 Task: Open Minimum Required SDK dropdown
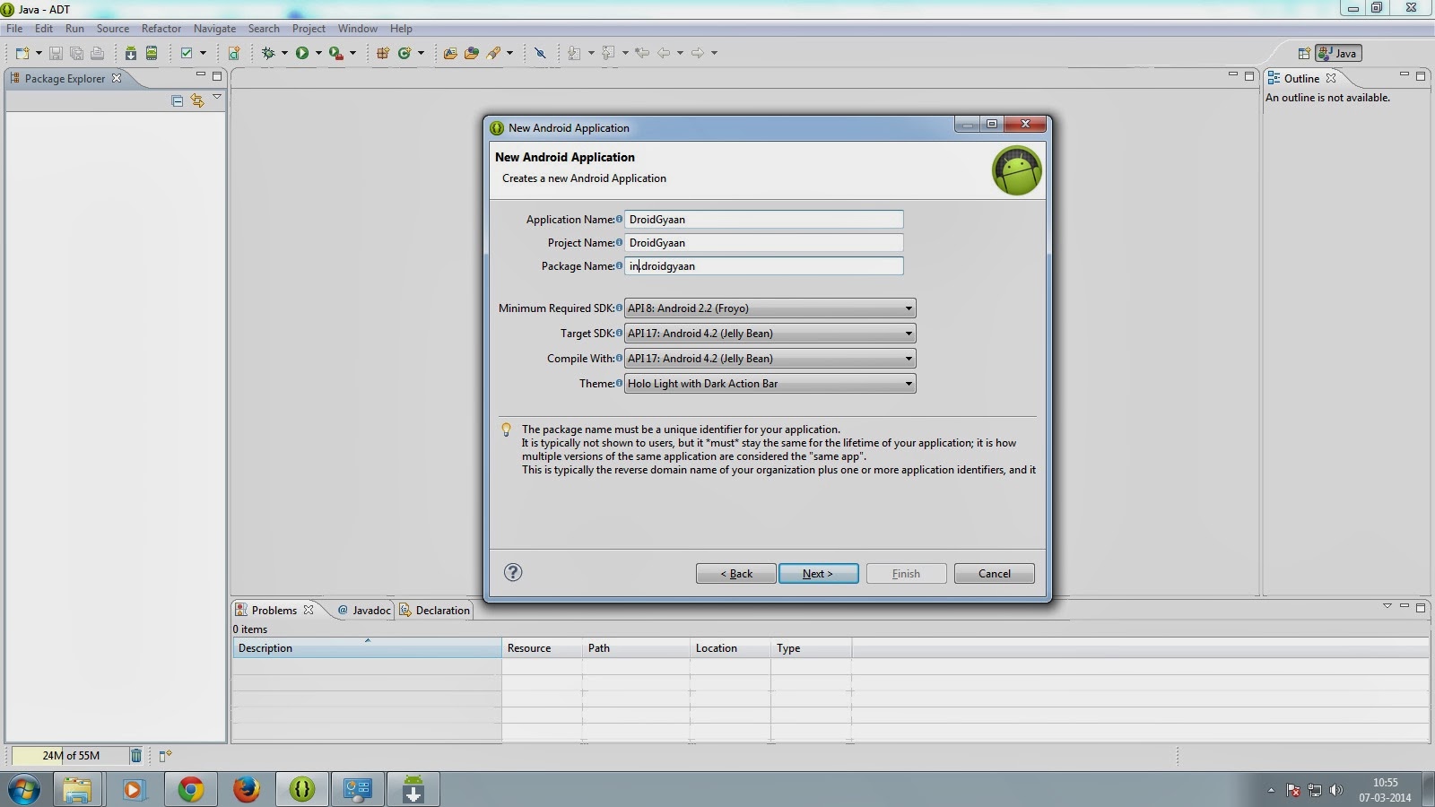[770, 308]
